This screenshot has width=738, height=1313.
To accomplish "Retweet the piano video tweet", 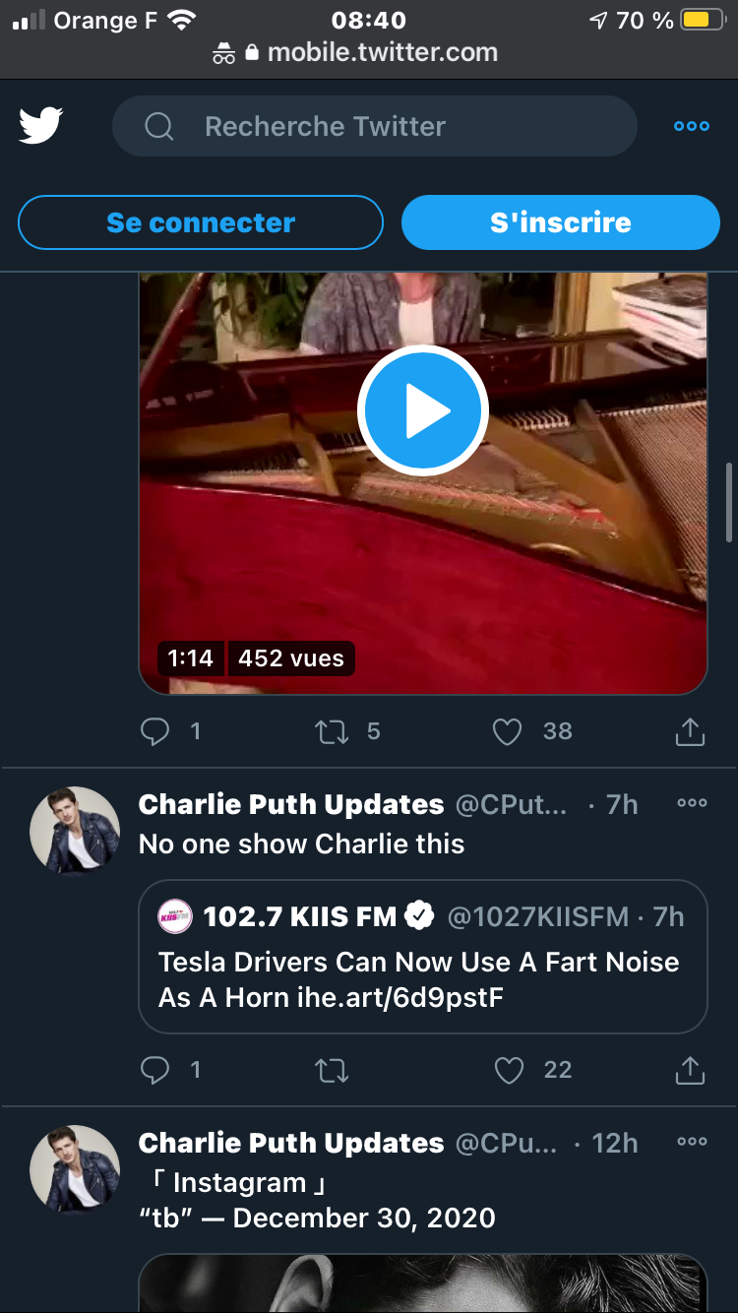I will click(x=331, y=731).
